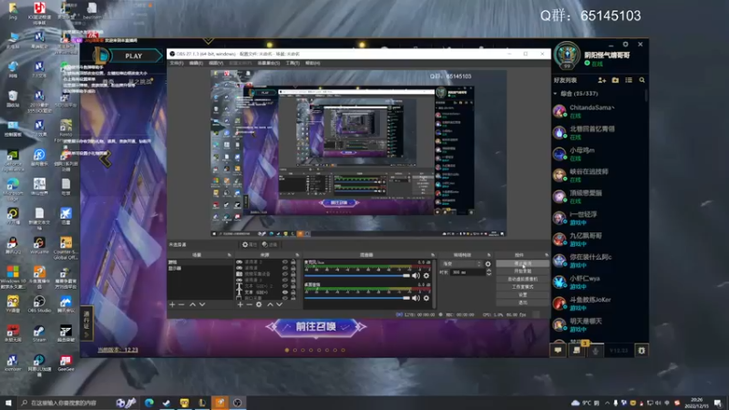Open the 帮助(H) menu in OBS
Screen dimensions: 729x410
(313, 63)
